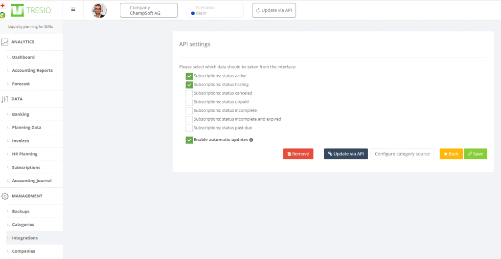Open the user profile avatar
The image size is (501, 259).
(x=99, y=11)
